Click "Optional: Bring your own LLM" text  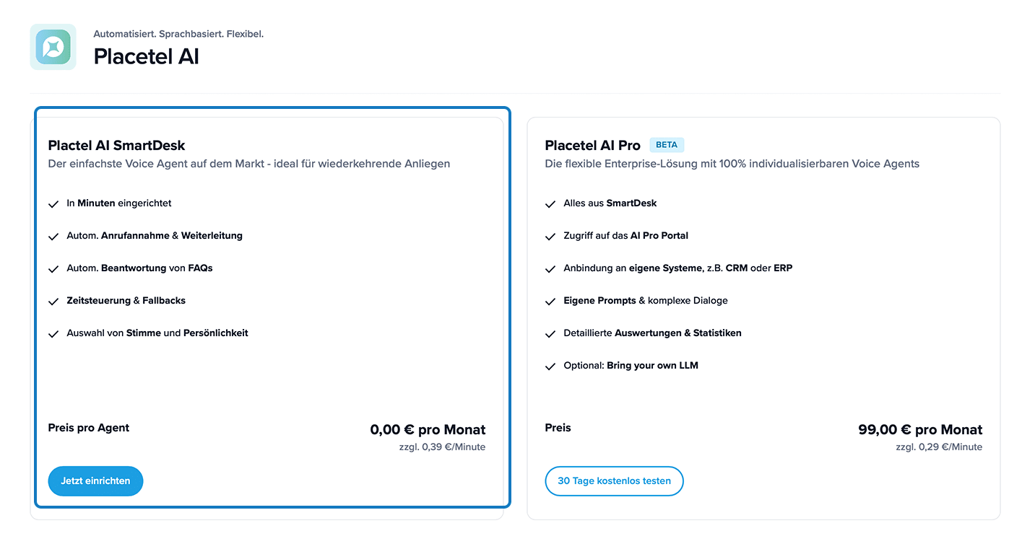(631, 366)
